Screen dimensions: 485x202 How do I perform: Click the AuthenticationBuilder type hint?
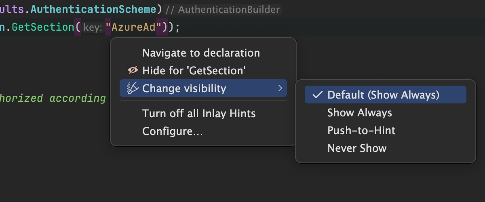click(x=229, y=10)
